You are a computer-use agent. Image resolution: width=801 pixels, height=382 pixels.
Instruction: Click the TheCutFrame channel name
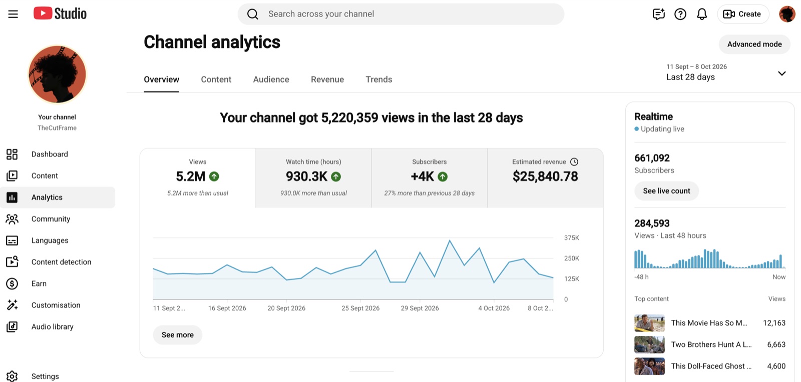point(57,128)
